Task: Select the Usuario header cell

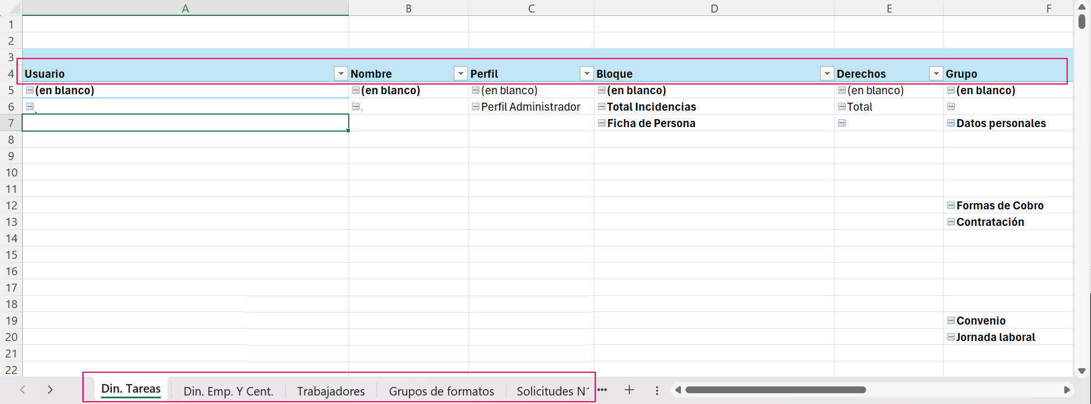Action: [185, 74]
